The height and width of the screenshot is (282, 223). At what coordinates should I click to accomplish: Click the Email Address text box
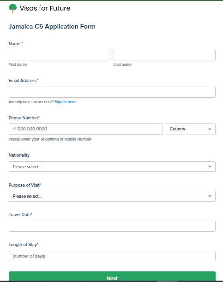pyautogui.click(x=112, y=92)
